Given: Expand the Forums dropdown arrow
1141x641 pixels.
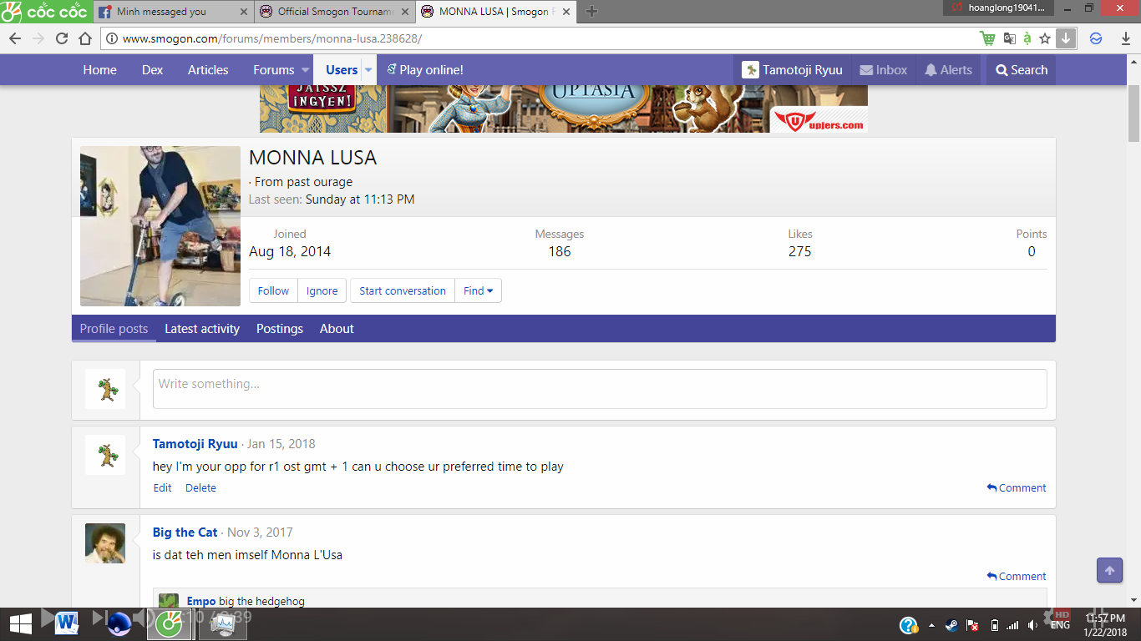Looking at the screenshot, I should click(305, 70).
